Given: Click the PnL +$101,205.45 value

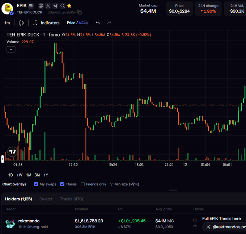Looking at the screenshot, I should point(132,221).
